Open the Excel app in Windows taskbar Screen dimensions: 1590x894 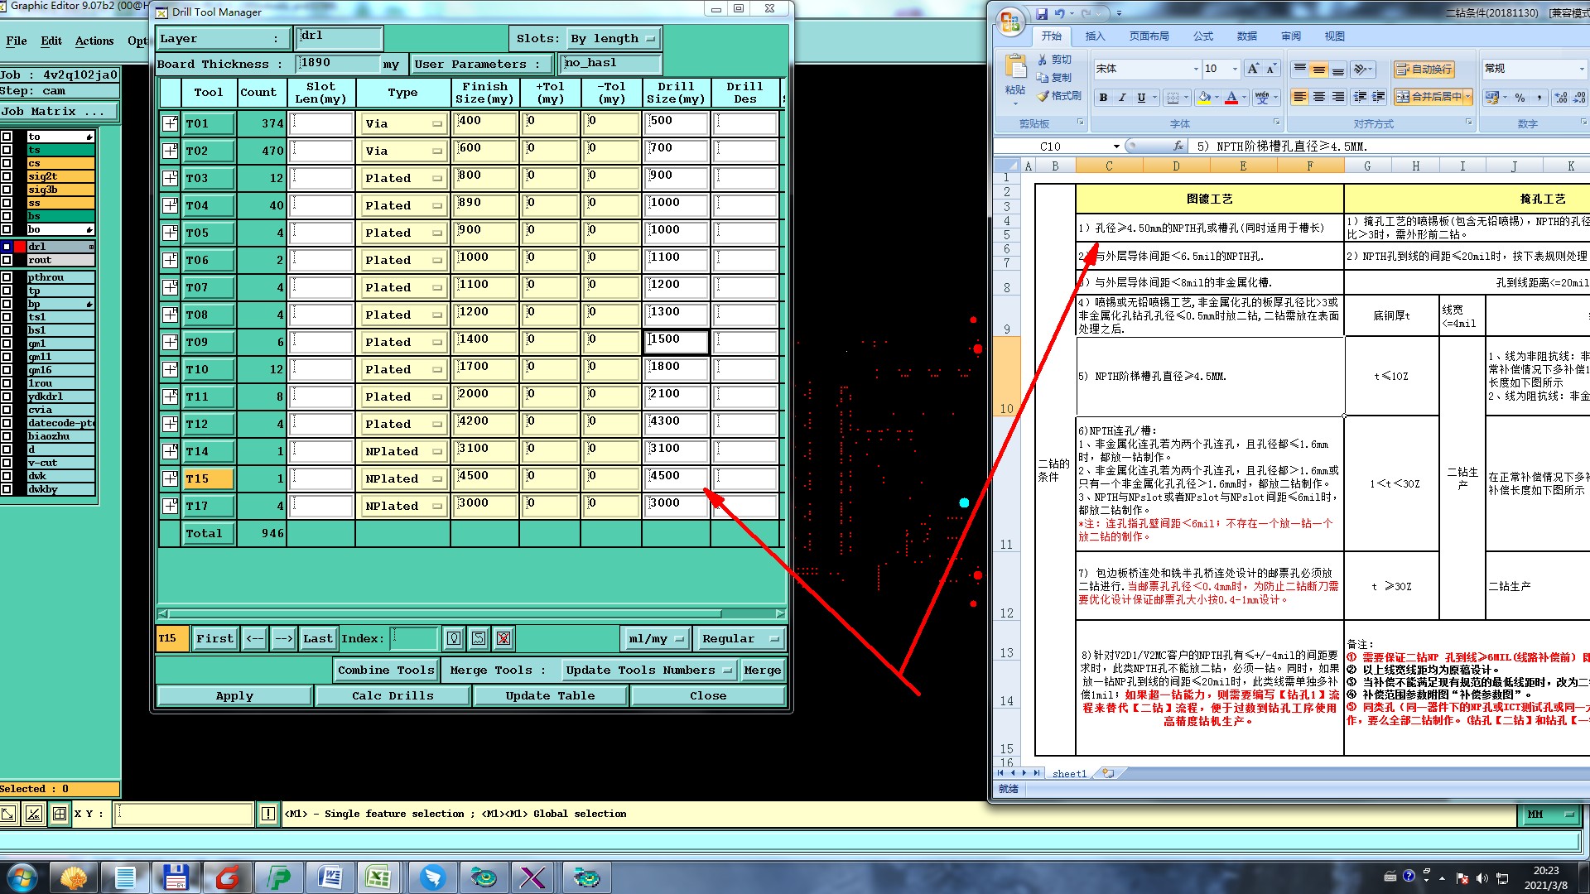378,877
